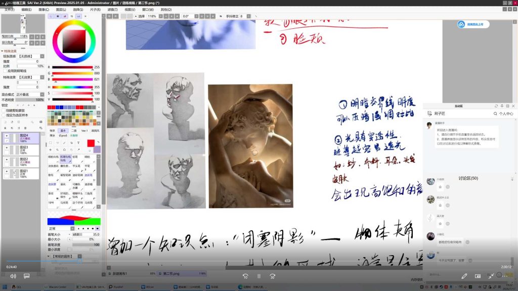Switch to the 仿pro5 brush group tab
The width and height of the screenshot is (518, 291).
click(63, 135)
